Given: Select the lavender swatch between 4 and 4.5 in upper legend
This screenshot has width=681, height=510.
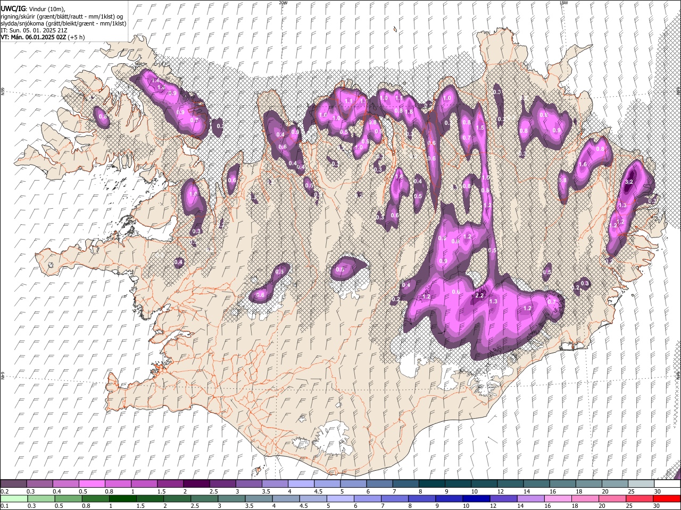Looking at the screenshot, I should point(301,484).
